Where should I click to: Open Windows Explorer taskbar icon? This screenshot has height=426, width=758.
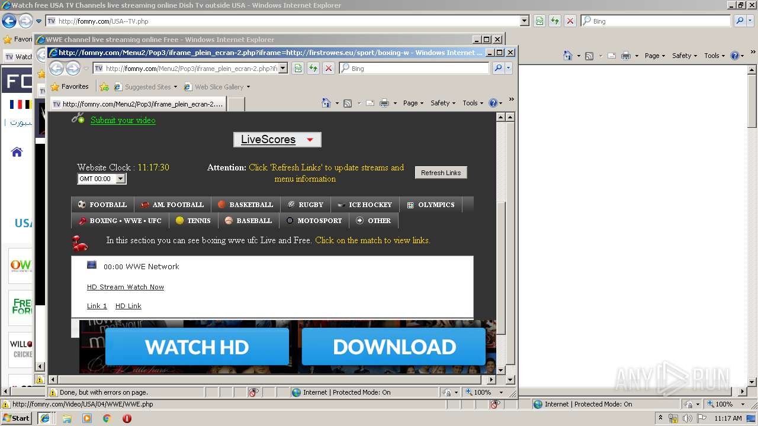(67, 418)
